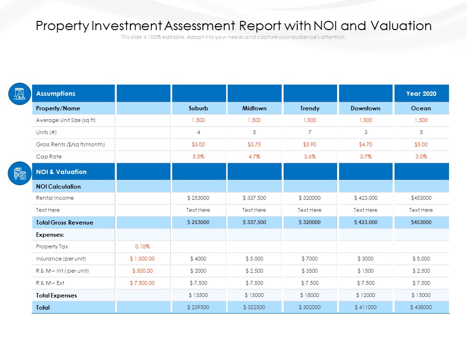
Task: Click the NOI & Valuation circular icon
Action: tap(19, 173)
